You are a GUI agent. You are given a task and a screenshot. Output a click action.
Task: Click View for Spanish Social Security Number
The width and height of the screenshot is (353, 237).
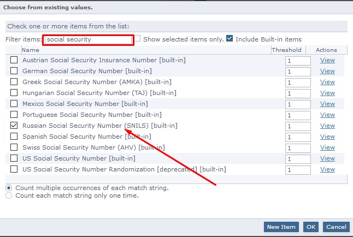pyautogui.click(x=327, y=137)
